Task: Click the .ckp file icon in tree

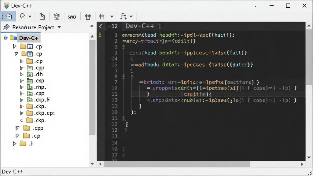Action: 30,81
